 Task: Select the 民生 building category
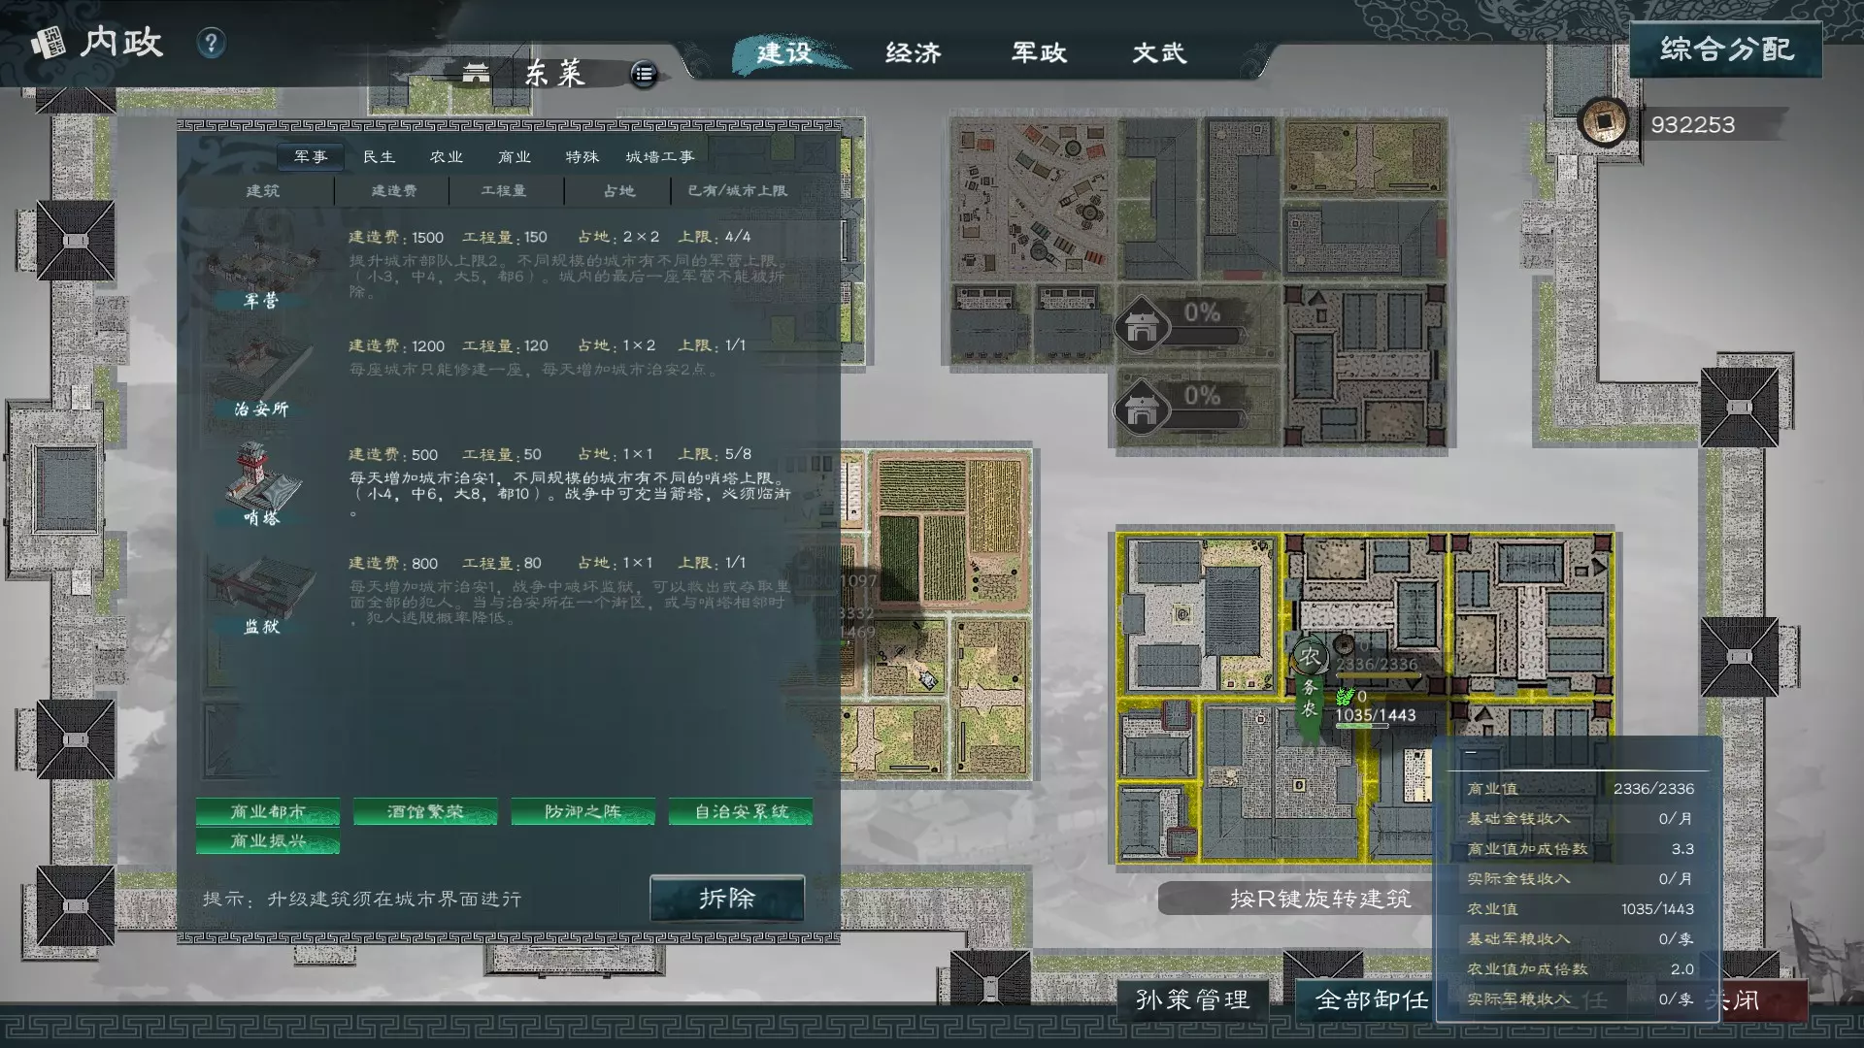pos(379,156)
